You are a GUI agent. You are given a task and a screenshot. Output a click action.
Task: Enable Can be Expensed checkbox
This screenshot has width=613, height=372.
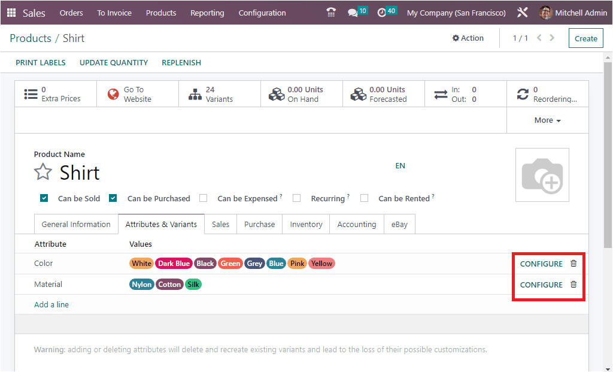pyautogui.click(x=204, y=198)
